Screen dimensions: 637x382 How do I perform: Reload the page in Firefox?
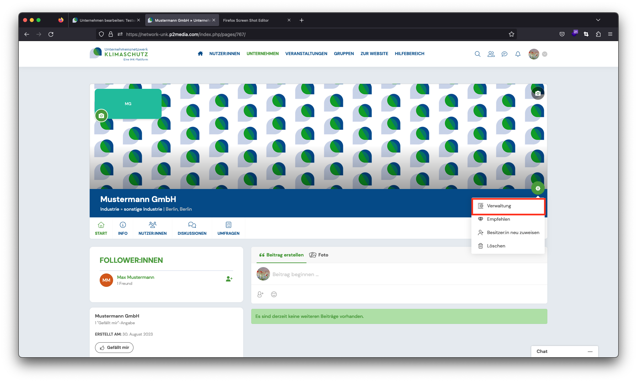tap(51, 34)
